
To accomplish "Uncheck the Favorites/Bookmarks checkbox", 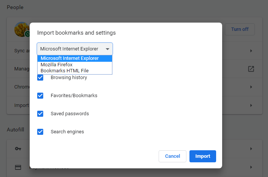I will pos(40,96).
